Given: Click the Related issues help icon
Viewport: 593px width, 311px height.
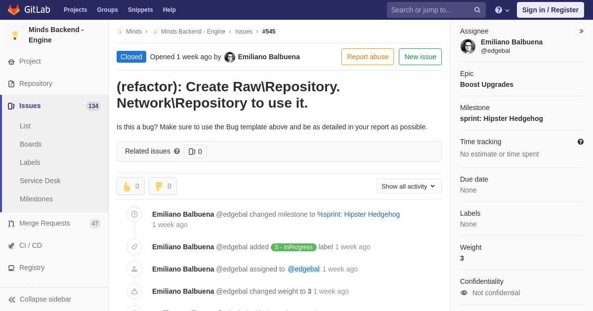Looking at the screenshot, I should click(177, 151).
